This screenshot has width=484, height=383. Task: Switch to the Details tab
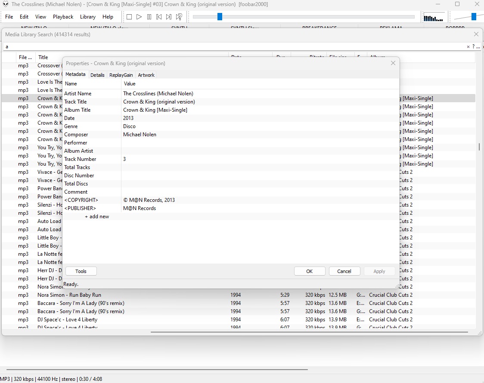97,75
